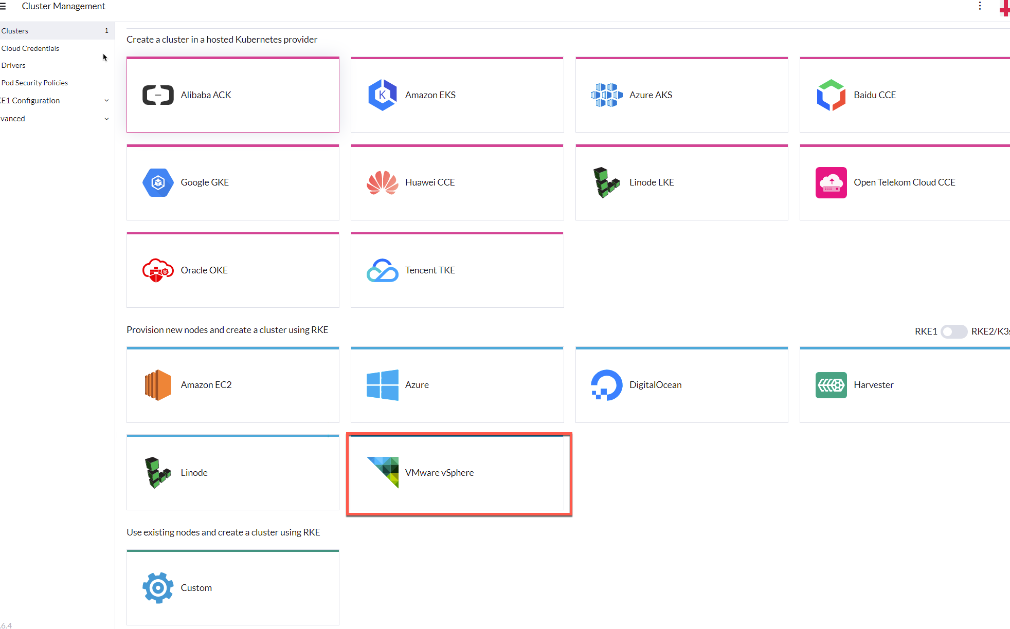This screenshot has height=629, width=1010.
Task: Expand the Advanced sidebar section
Action: [106, 119]
